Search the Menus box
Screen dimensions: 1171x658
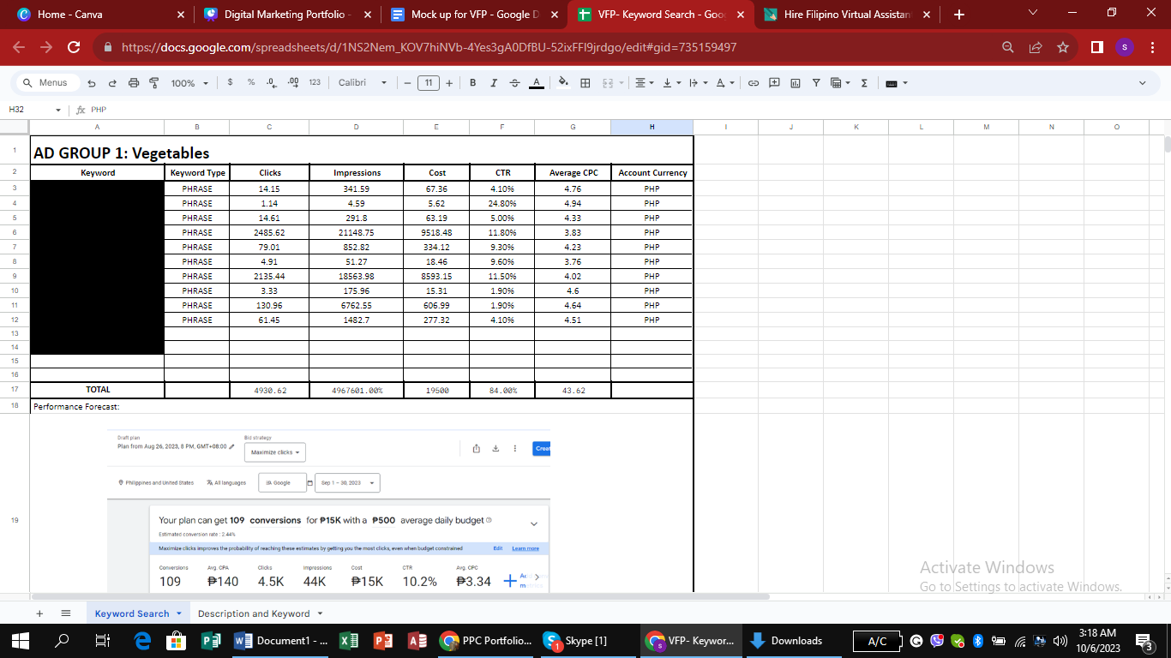[48, 83]
